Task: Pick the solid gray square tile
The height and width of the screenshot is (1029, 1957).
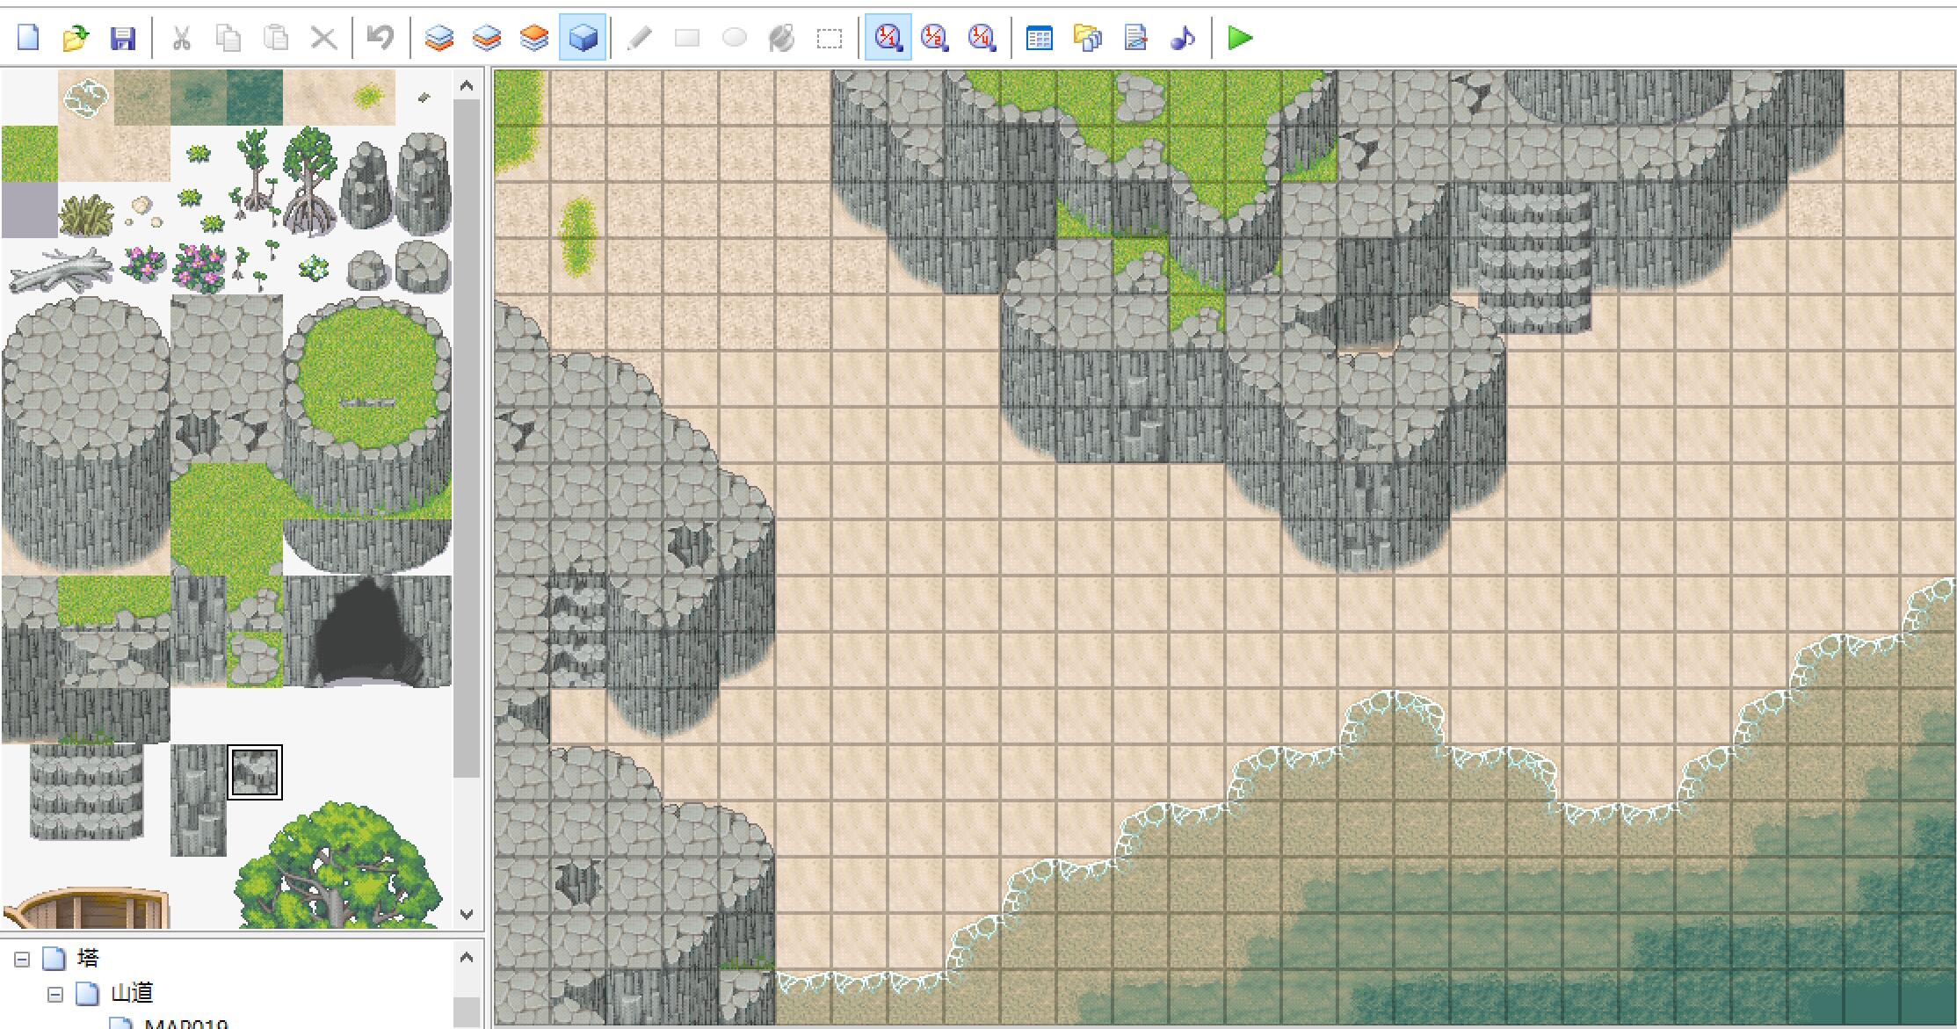Action: [29, 210]
